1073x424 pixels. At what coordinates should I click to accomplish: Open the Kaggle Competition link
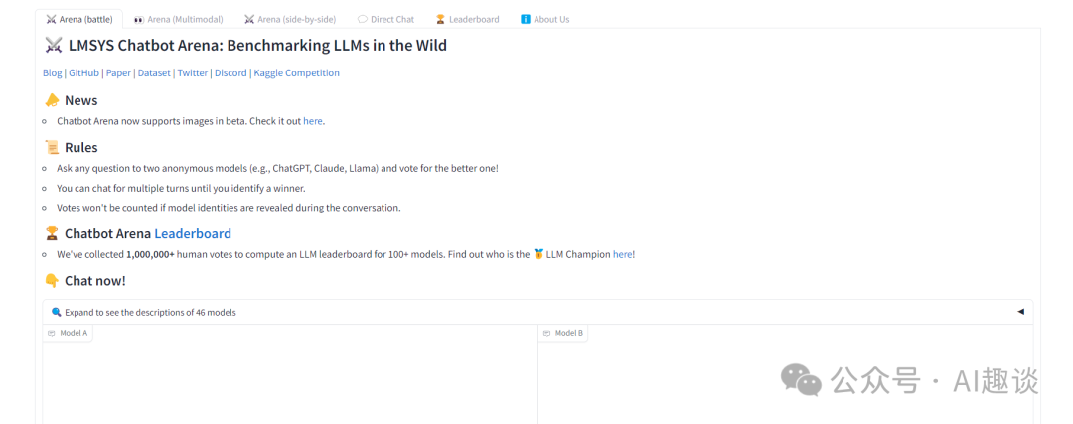pyautogui.click(x=296, y=72)
